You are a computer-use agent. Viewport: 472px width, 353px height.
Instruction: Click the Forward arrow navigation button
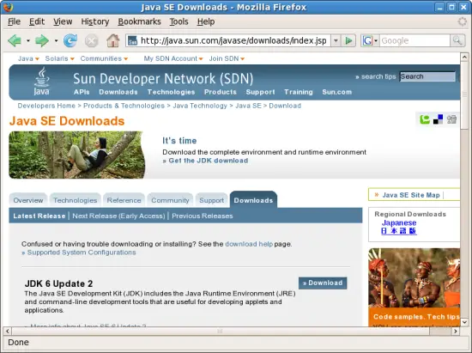(x=42, y=40)
